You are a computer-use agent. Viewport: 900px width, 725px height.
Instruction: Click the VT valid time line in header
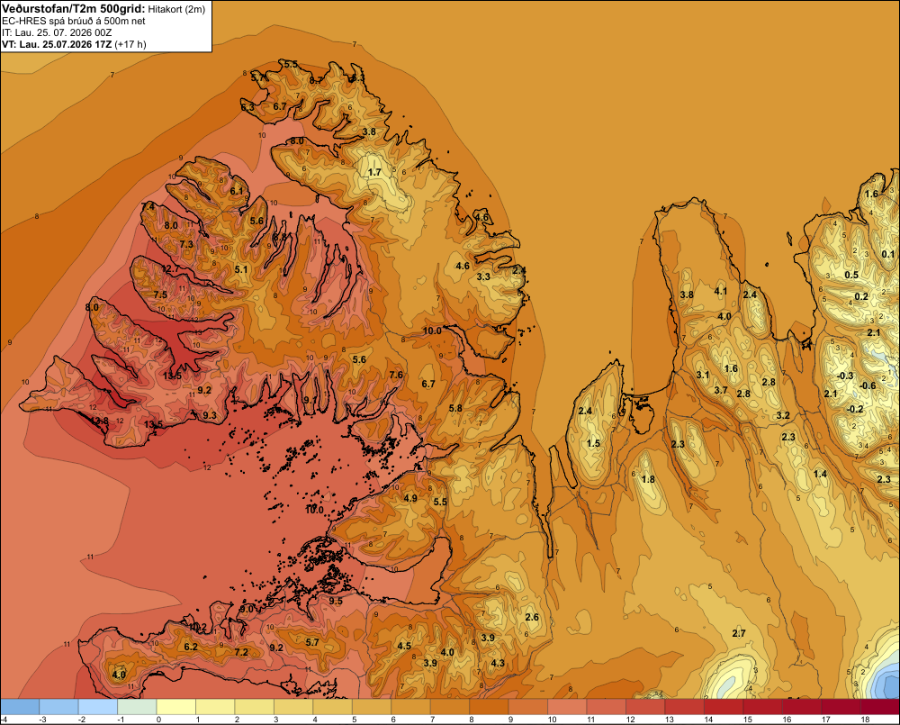click(74, 44)
